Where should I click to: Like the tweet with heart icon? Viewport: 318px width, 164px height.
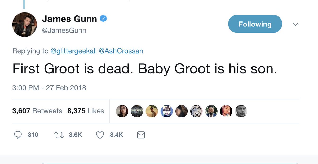(x=100, y=135)
